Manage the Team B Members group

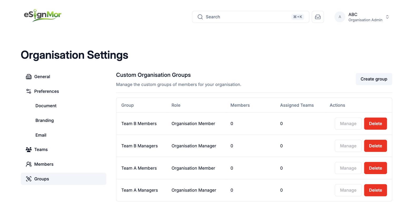(x=348, y=124)
